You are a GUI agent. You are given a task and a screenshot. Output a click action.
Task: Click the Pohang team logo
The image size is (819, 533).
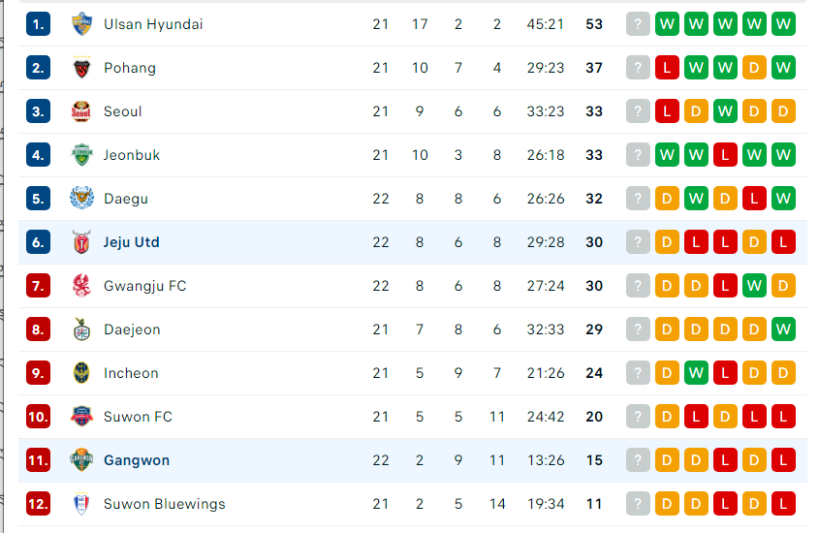pos(81,68)
